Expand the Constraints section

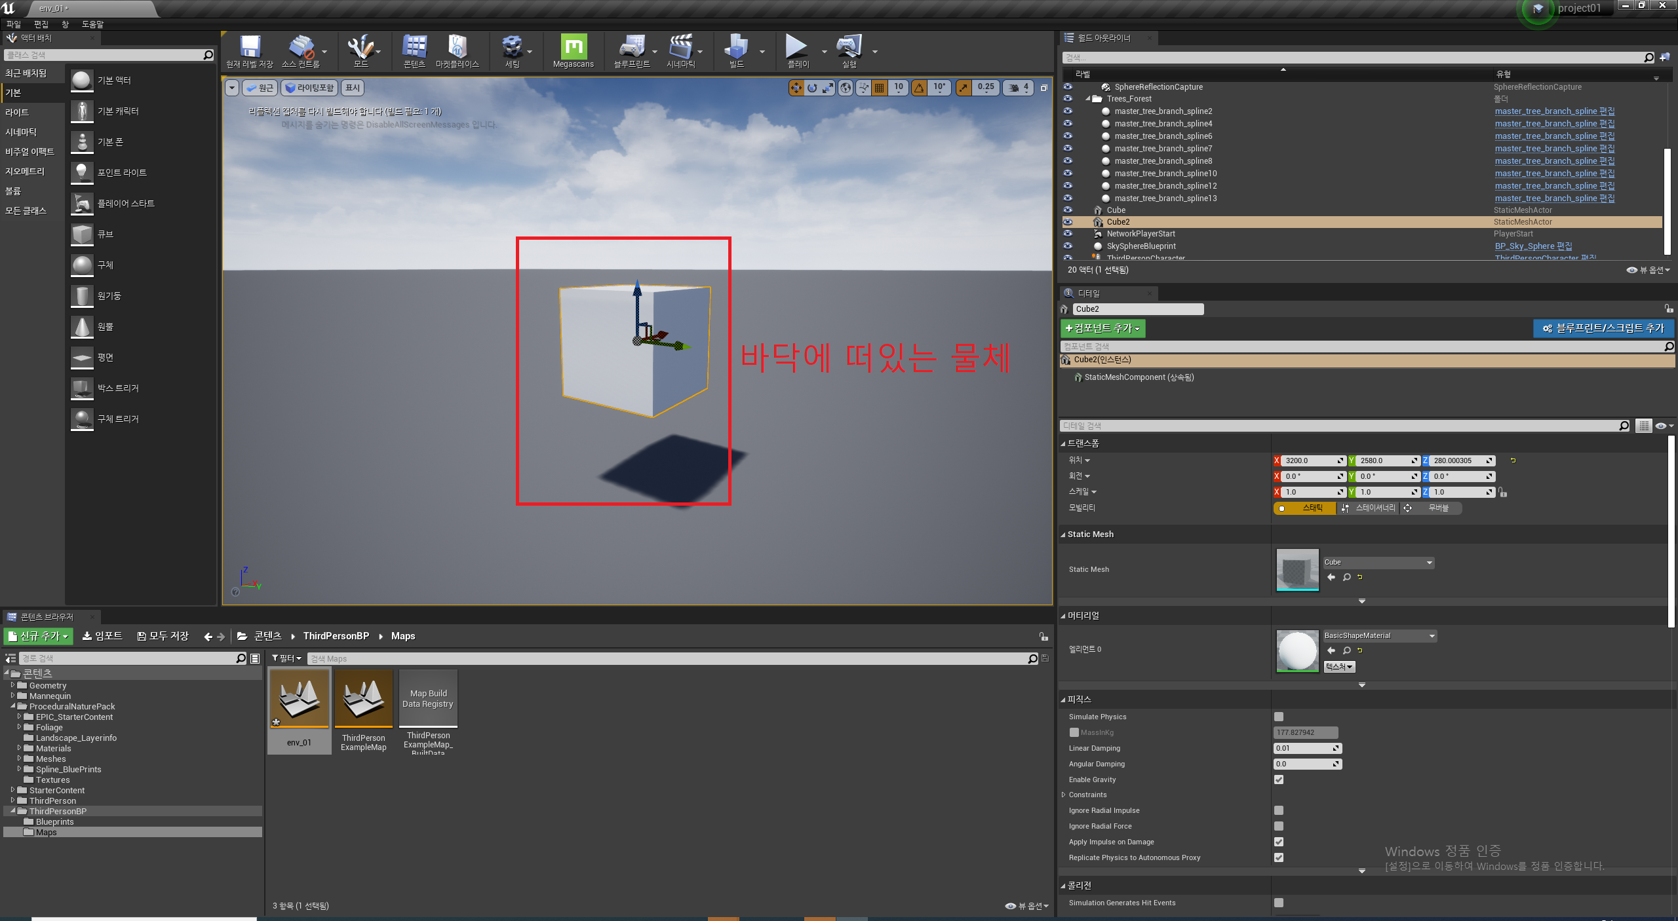(1064, 795)
